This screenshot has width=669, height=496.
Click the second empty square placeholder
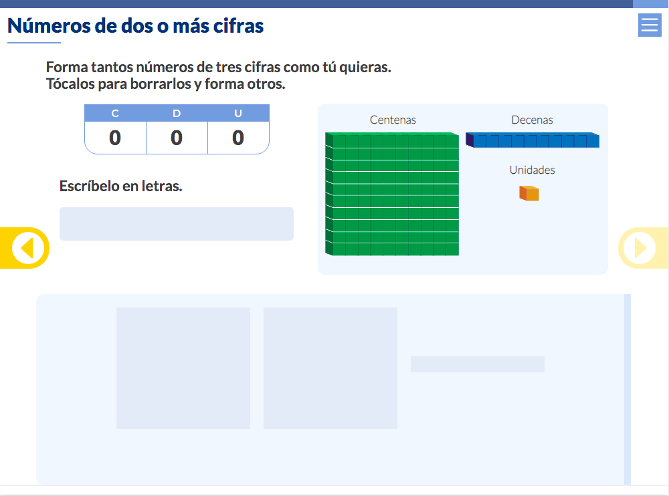point(330,368)
